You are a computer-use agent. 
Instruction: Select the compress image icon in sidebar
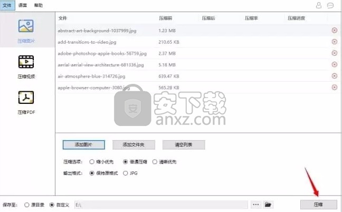[x=26, y=26]
